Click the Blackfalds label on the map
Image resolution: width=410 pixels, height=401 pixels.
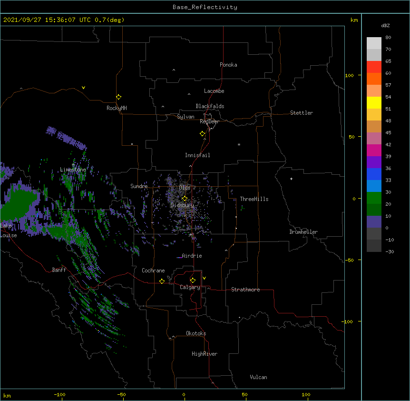pyautogui.click(x=210, y=106)
